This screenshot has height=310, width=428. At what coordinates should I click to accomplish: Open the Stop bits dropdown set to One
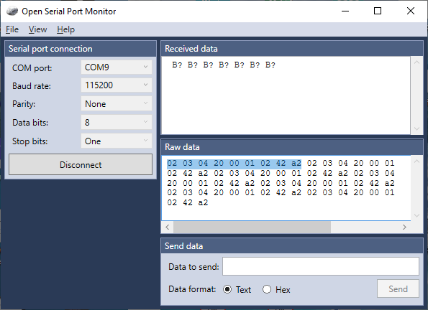tap(117, 141)
